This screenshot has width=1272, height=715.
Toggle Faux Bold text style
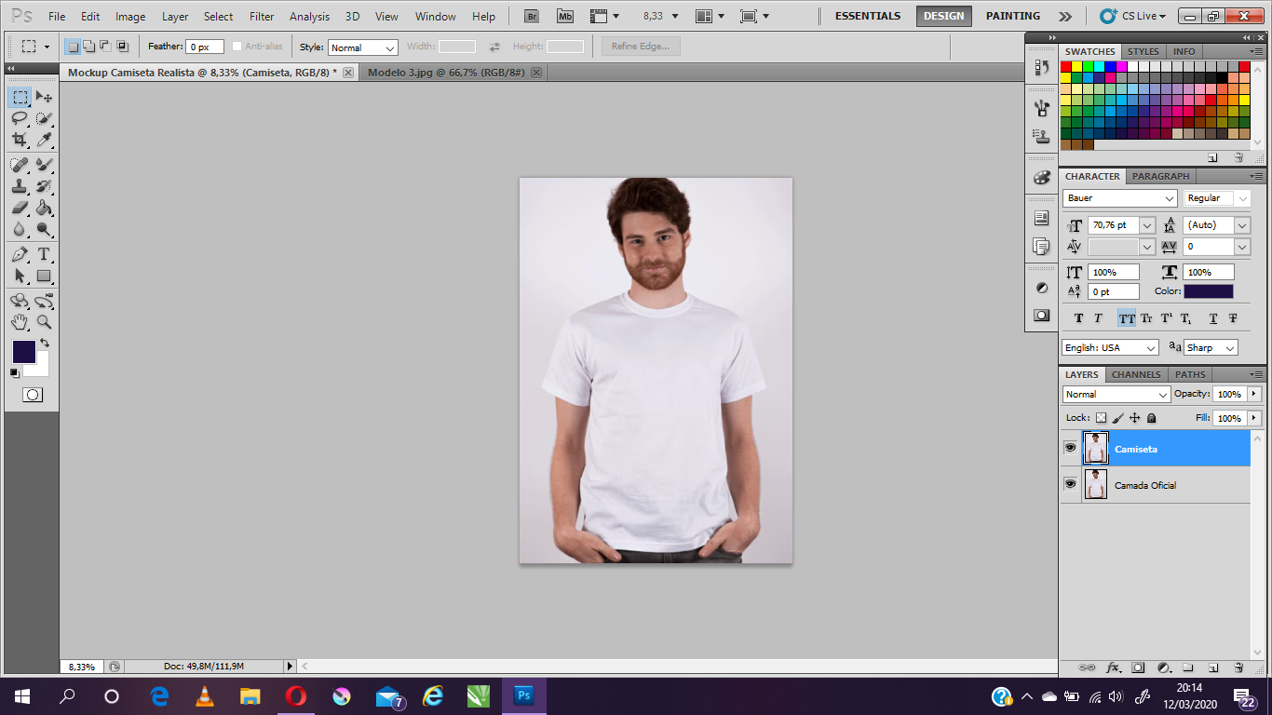click(1079, 318)
